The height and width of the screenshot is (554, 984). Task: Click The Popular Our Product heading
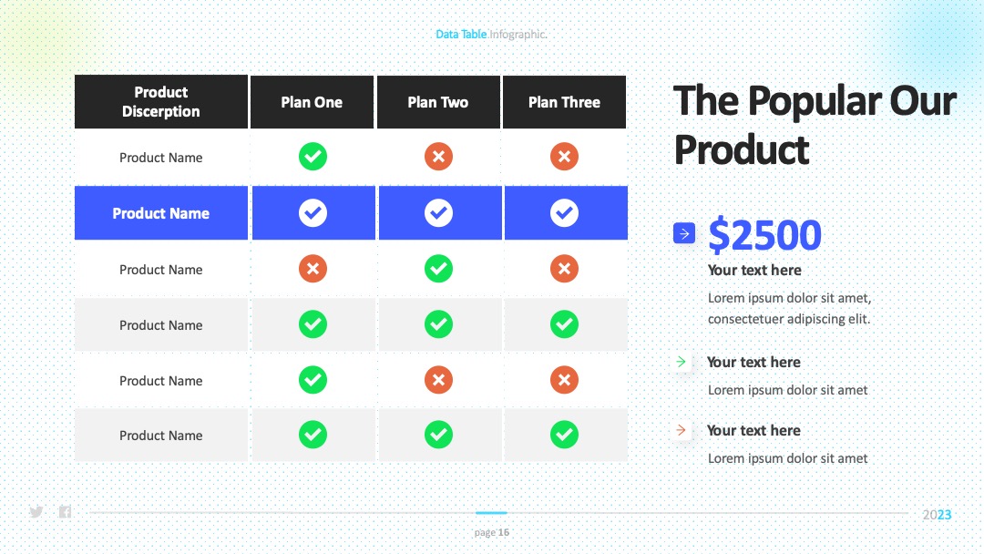[815, 126]
